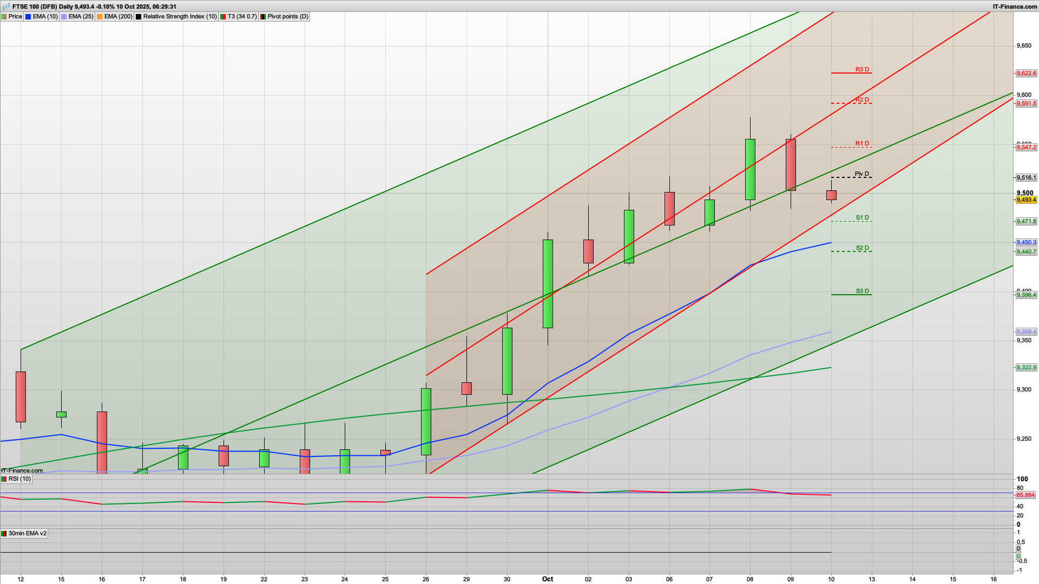Open the Pivot points (D) label settings
The image size is (1039, 584).
pos(287,17)
